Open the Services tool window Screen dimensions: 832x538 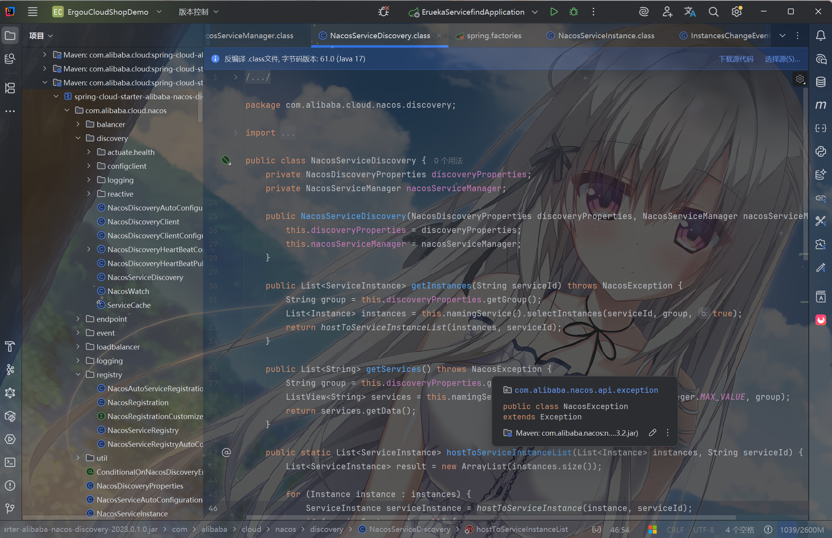pos(10,439)
